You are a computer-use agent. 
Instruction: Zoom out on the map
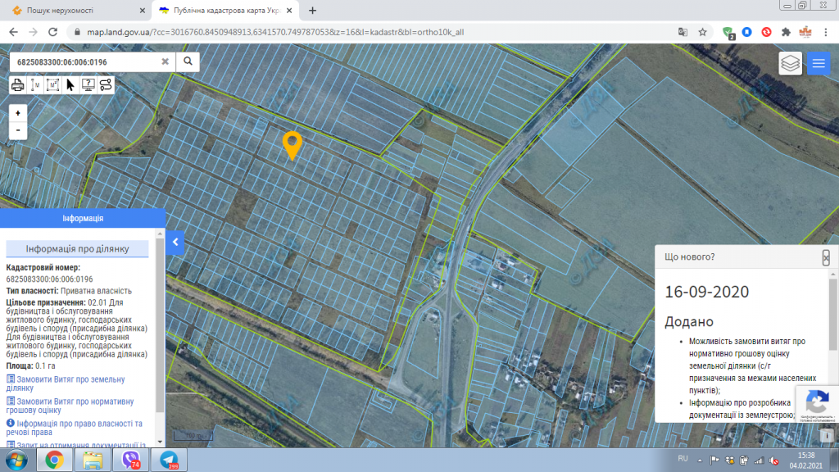[18, 130]
